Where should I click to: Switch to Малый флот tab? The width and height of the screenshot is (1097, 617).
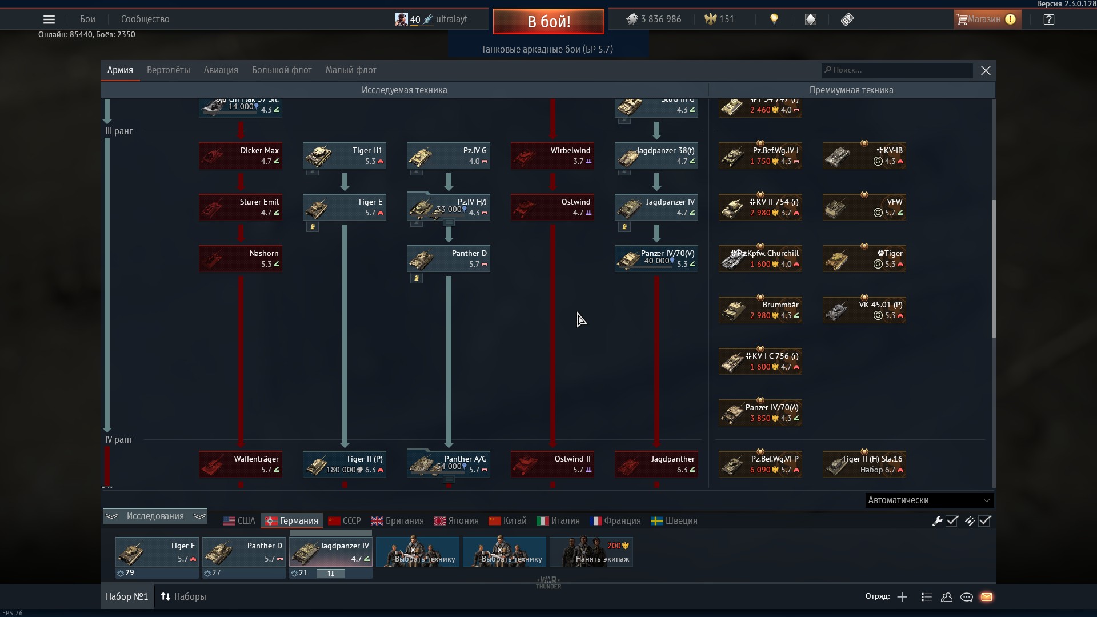[351, 70]
